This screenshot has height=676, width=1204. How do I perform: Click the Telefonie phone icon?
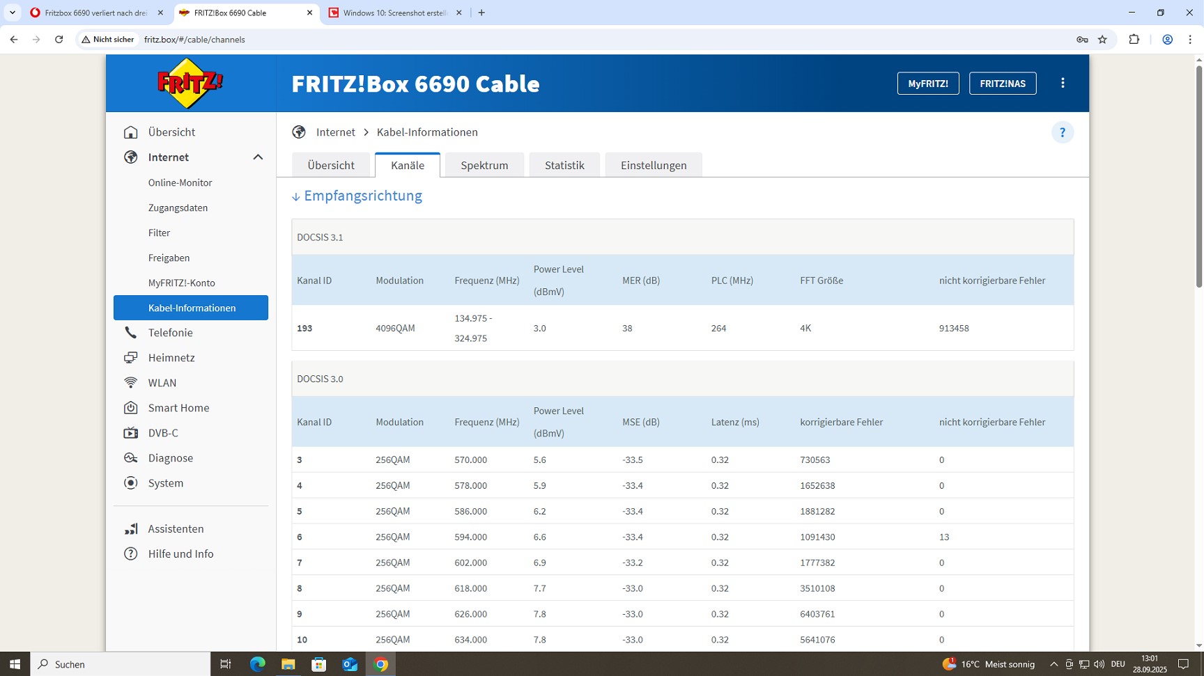point(130,333)
